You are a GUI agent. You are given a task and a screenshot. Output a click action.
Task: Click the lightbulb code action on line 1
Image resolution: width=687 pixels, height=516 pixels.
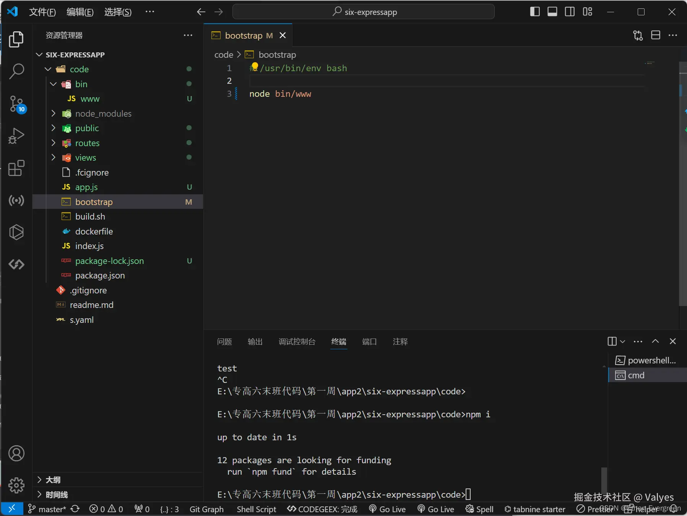click(x=255, y=67)
